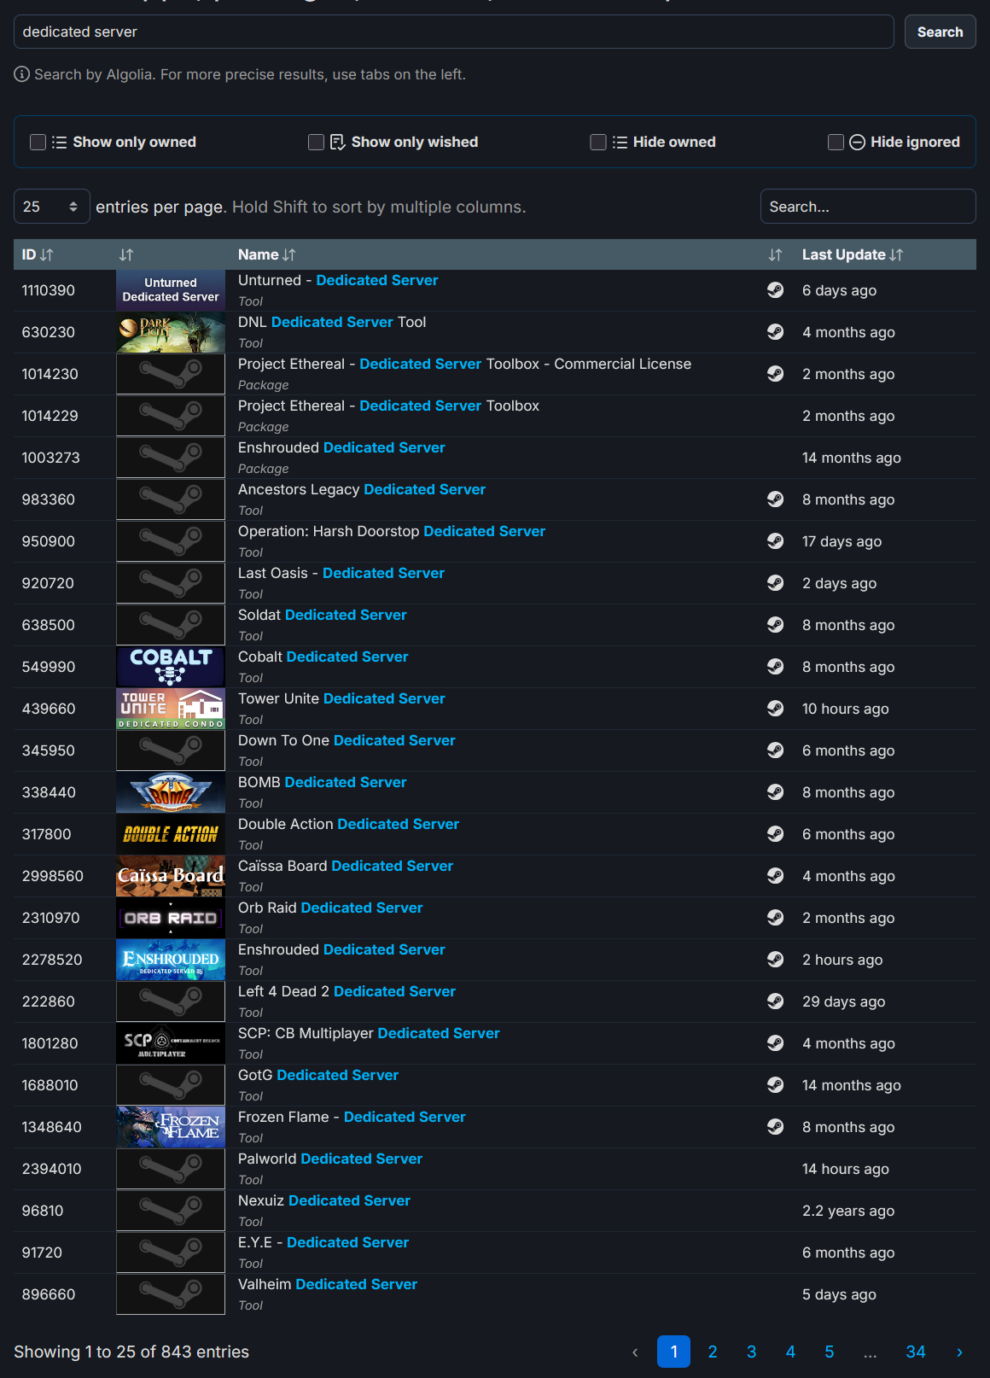Click Steam icon in Left 4 Dead 2 row

[x=775, y=1001]
